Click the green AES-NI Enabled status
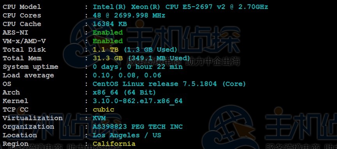The image size is (337, 149). [x=108, y=32]
